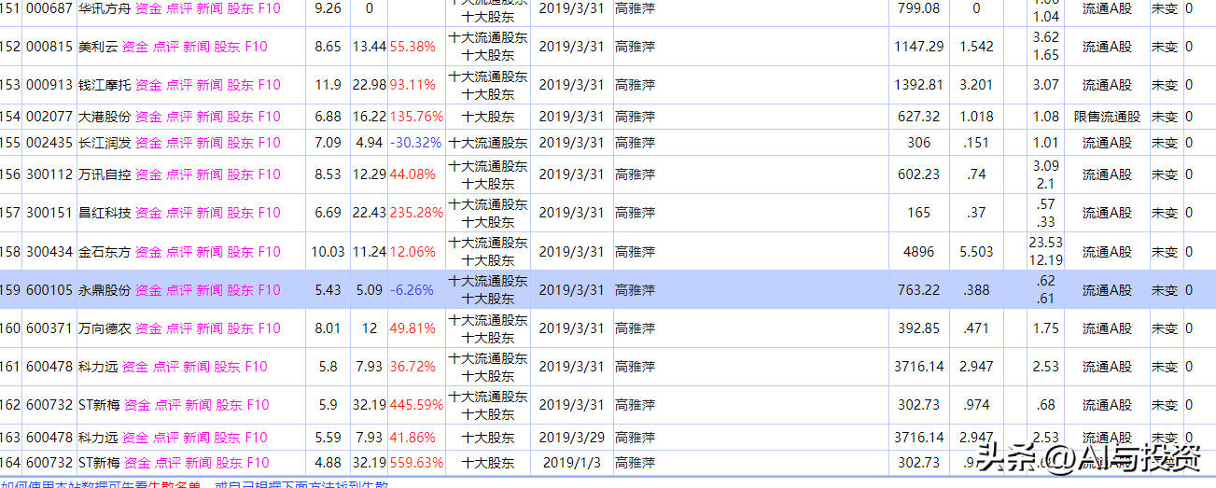Open 资金 link for 华讯方舟
Viewport: 1216px width, 488px height.
(x=148, y=7)
